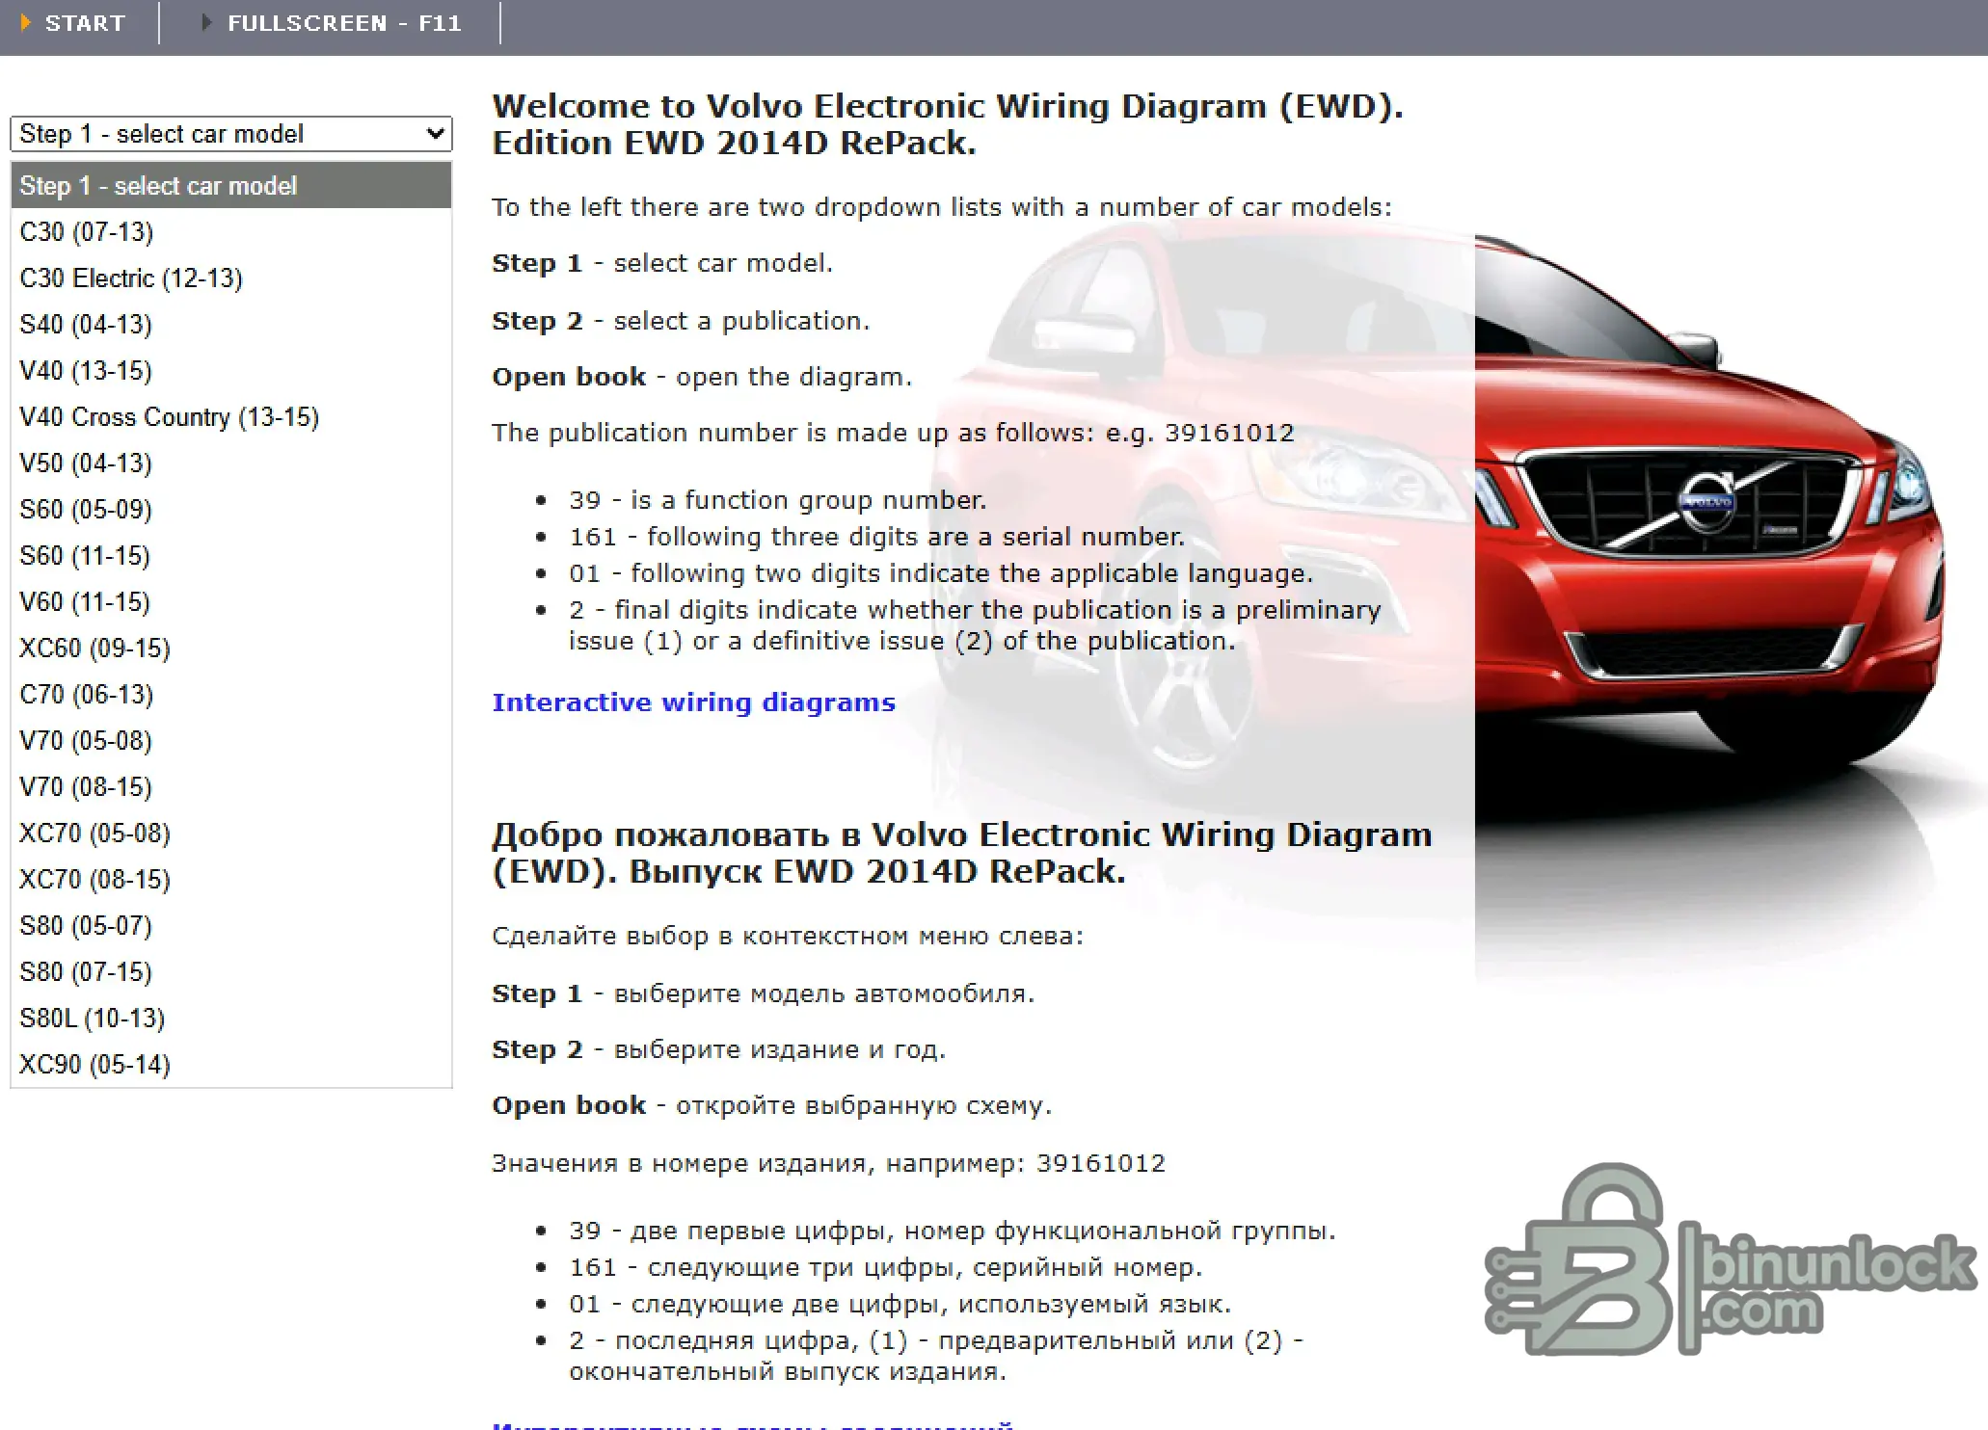The image size is (1988, 1430).
Task: Select XC60 (09-15) model
Action: coord(231,648)
